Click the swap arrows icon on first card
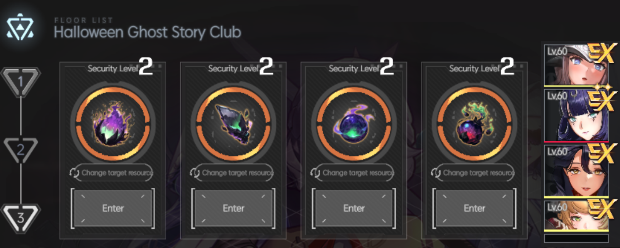Viewport: 620px width, 248px height. [74, 173]
